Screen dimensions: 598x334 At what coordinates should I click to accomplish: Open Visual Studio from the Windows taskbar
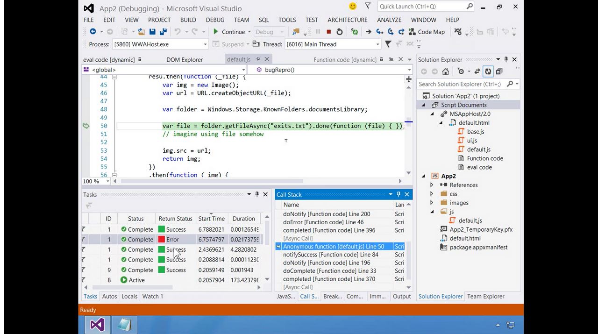coord(97,325)
